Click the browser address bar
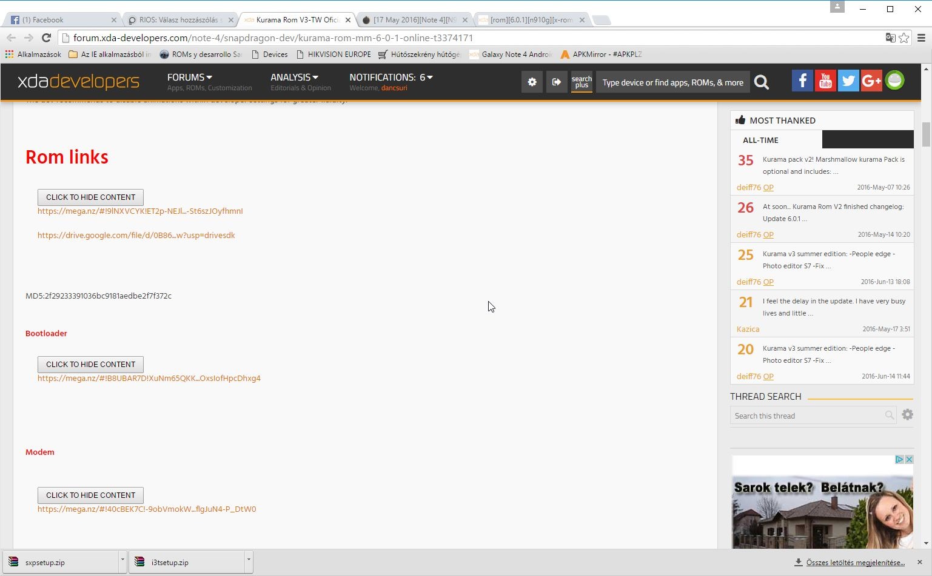This screenshot has width=932, height=576. 473,38
